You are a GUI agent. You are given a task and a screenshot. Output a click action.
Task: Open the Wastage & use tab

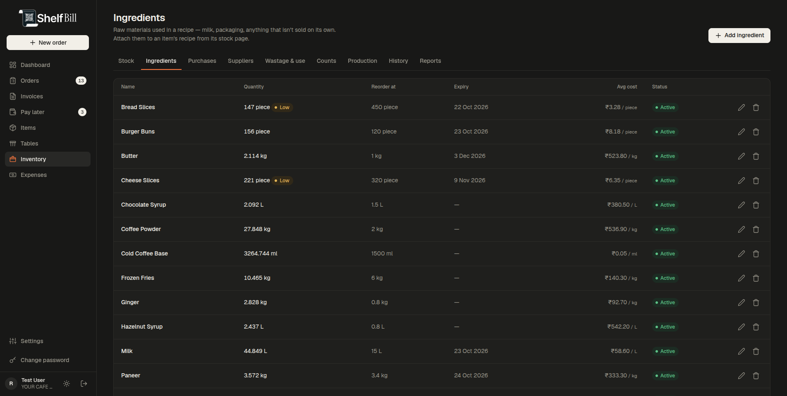coord(285,61)
